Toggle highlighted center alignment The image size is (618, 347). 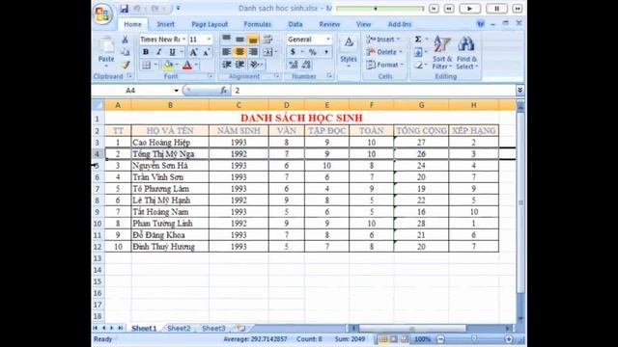pyautogui.click(x=239, y=52)
